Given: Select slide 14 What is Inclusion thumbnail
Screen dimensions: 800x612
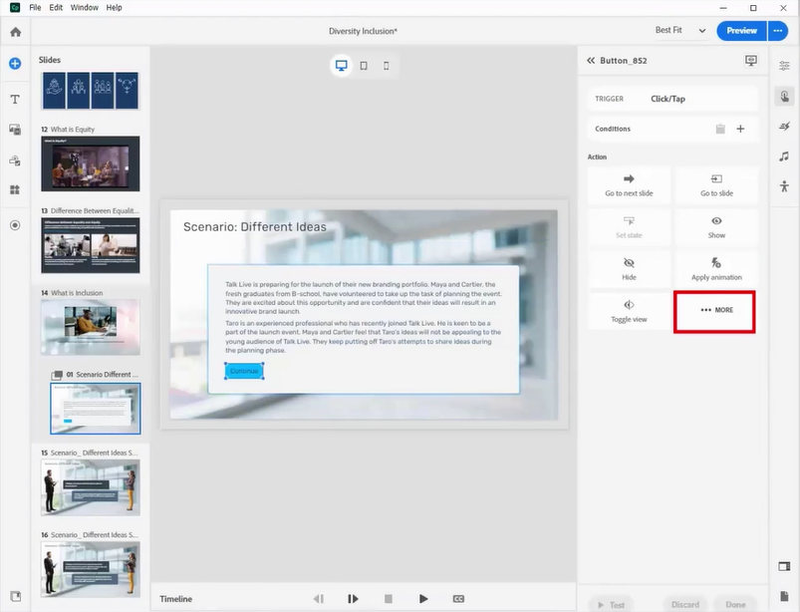Looking at the screenshot, I should click(91, 327).
